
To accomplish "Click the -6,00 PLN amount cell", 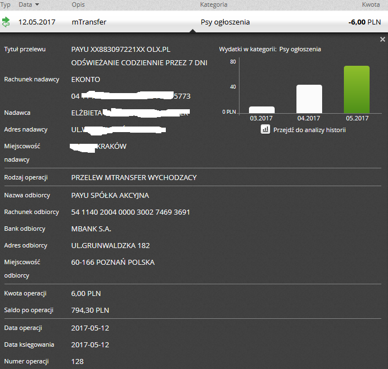I will [x=365, y=22].
